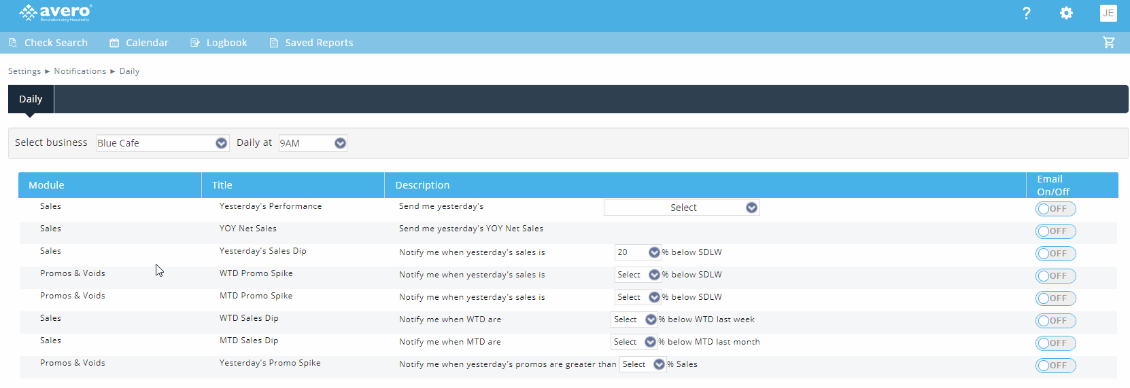Click the Logbook pencil icon
Screen dimensions: 1130x388
coord(195,43)
